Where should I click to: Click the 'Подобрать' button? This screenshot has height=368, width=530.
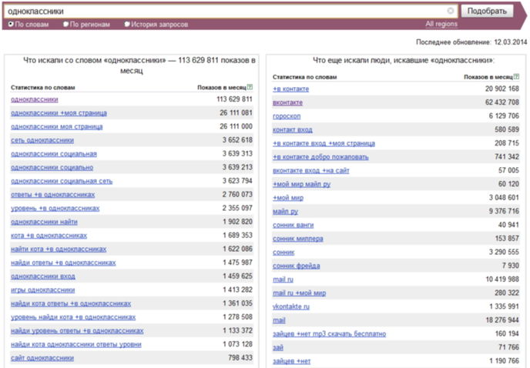487,11
